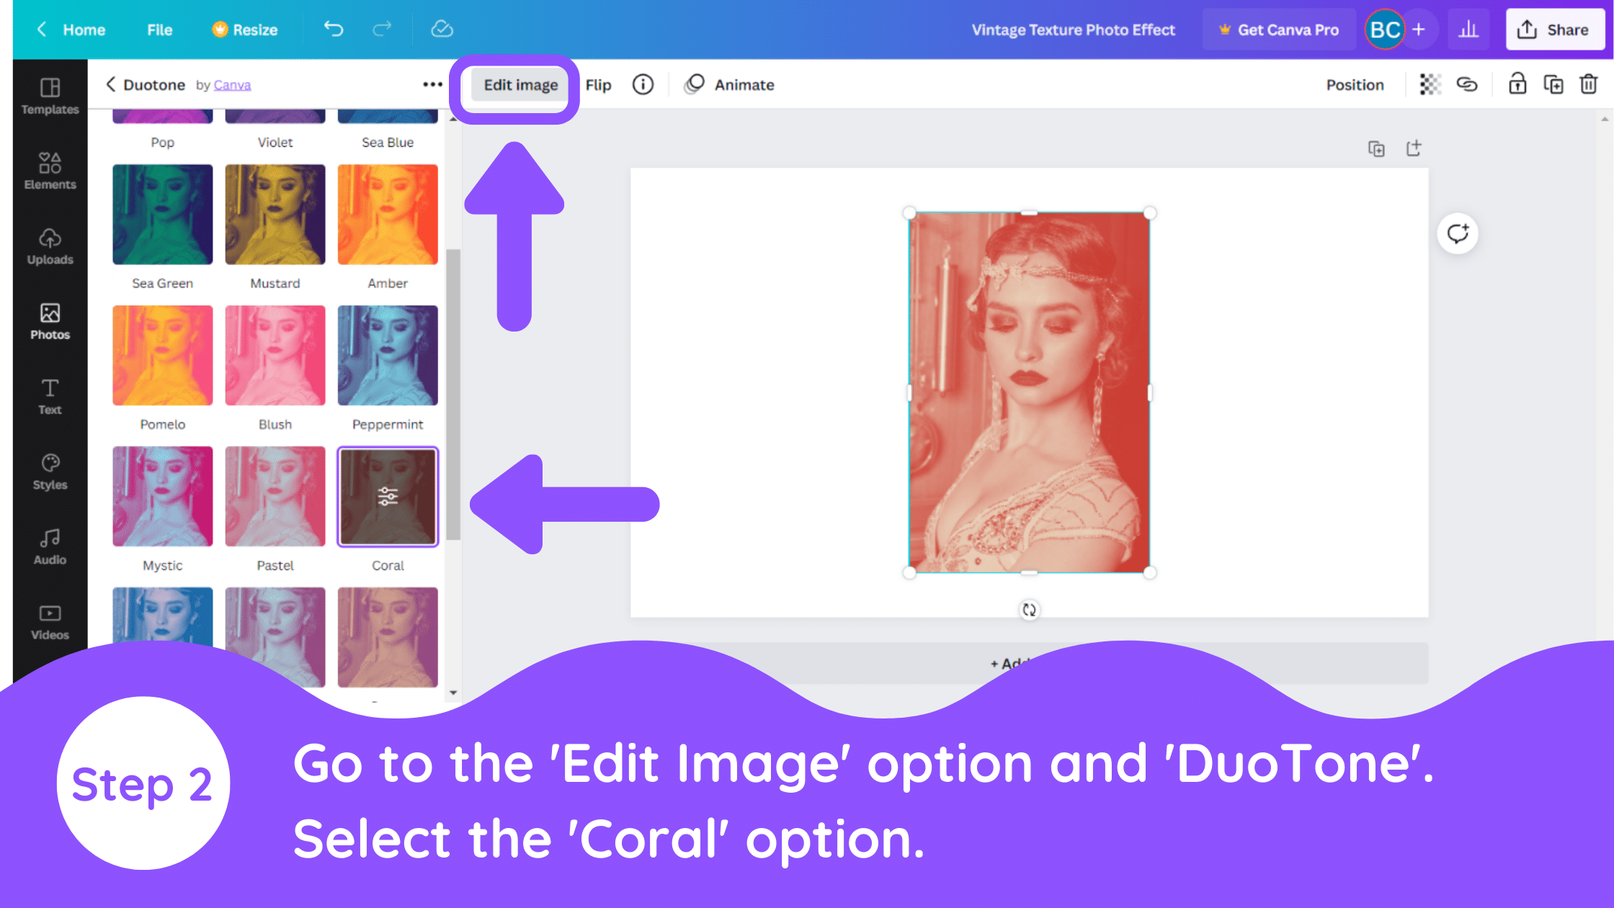Select the 'Mystic' duotone color swatch
The image size is (1614, 908).
(162, 496)
